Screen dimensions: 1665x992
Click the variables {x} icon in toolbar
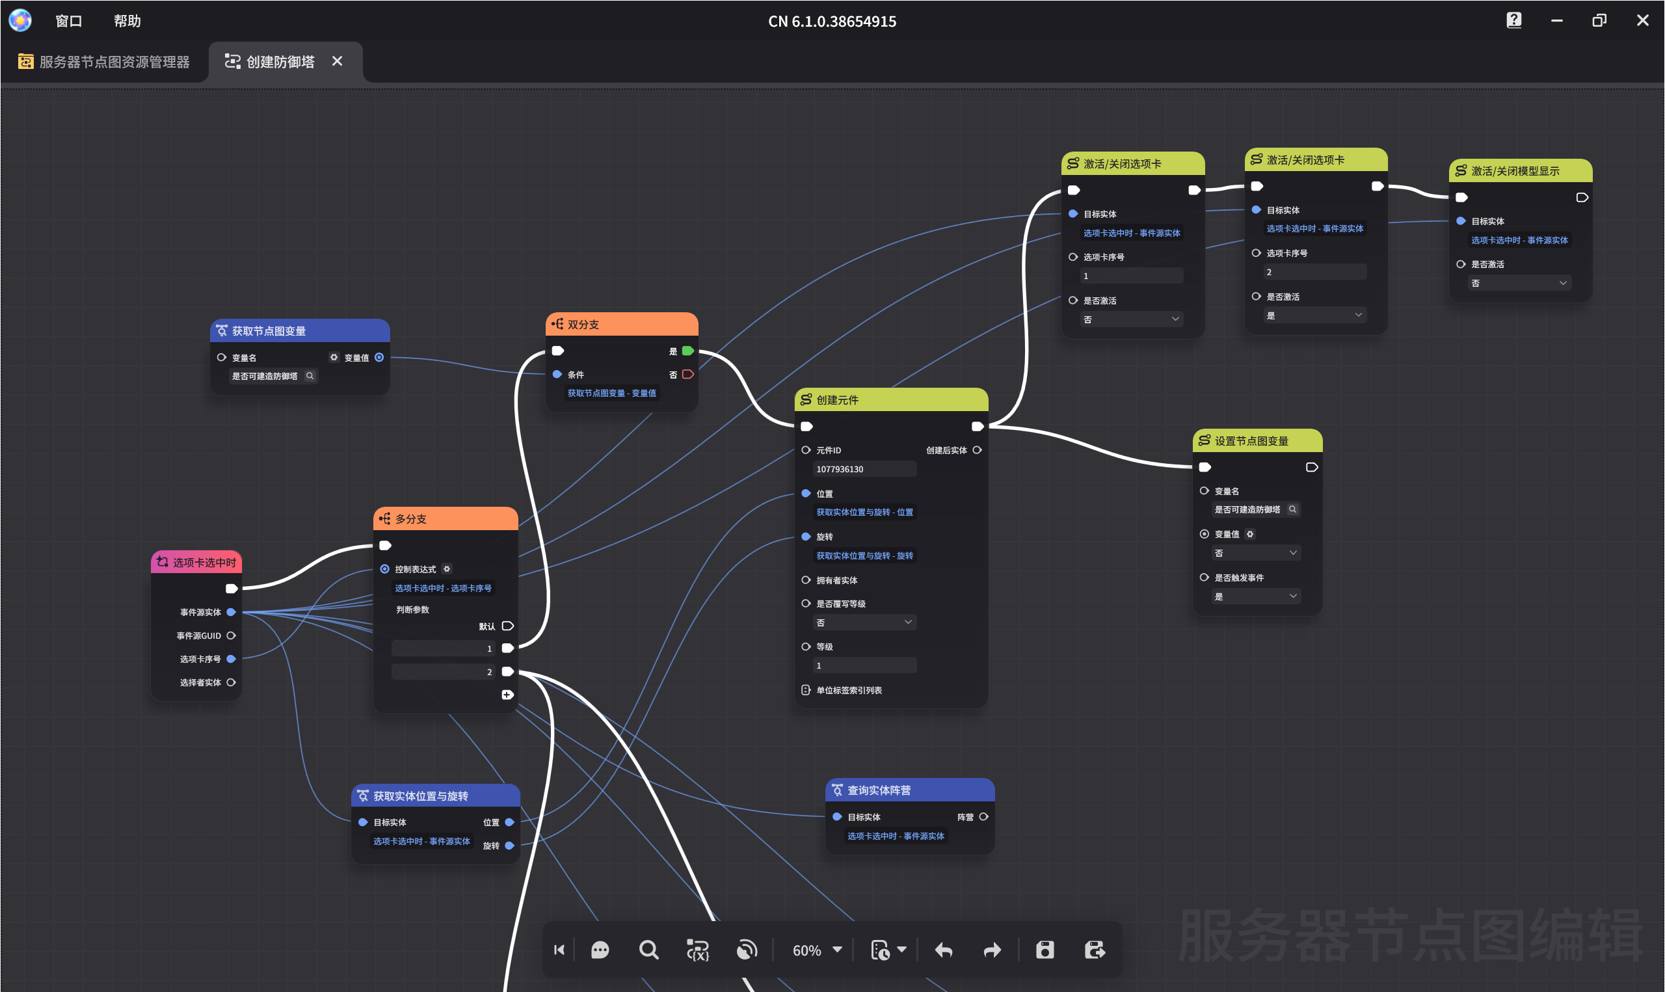click(697, 950)
